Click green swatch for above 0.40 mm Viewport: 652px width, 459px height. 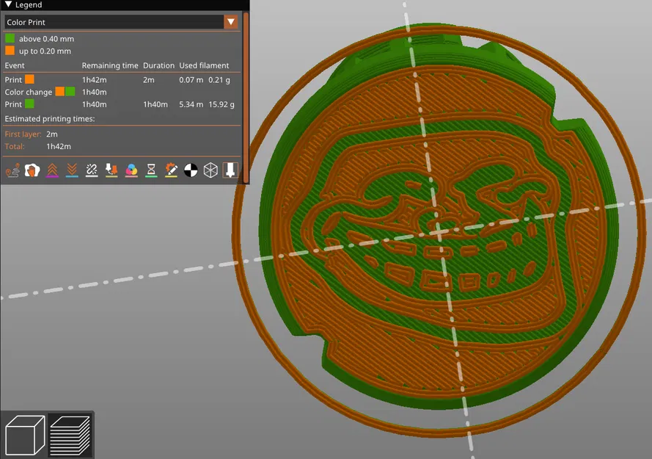click(x=10, y=39)
